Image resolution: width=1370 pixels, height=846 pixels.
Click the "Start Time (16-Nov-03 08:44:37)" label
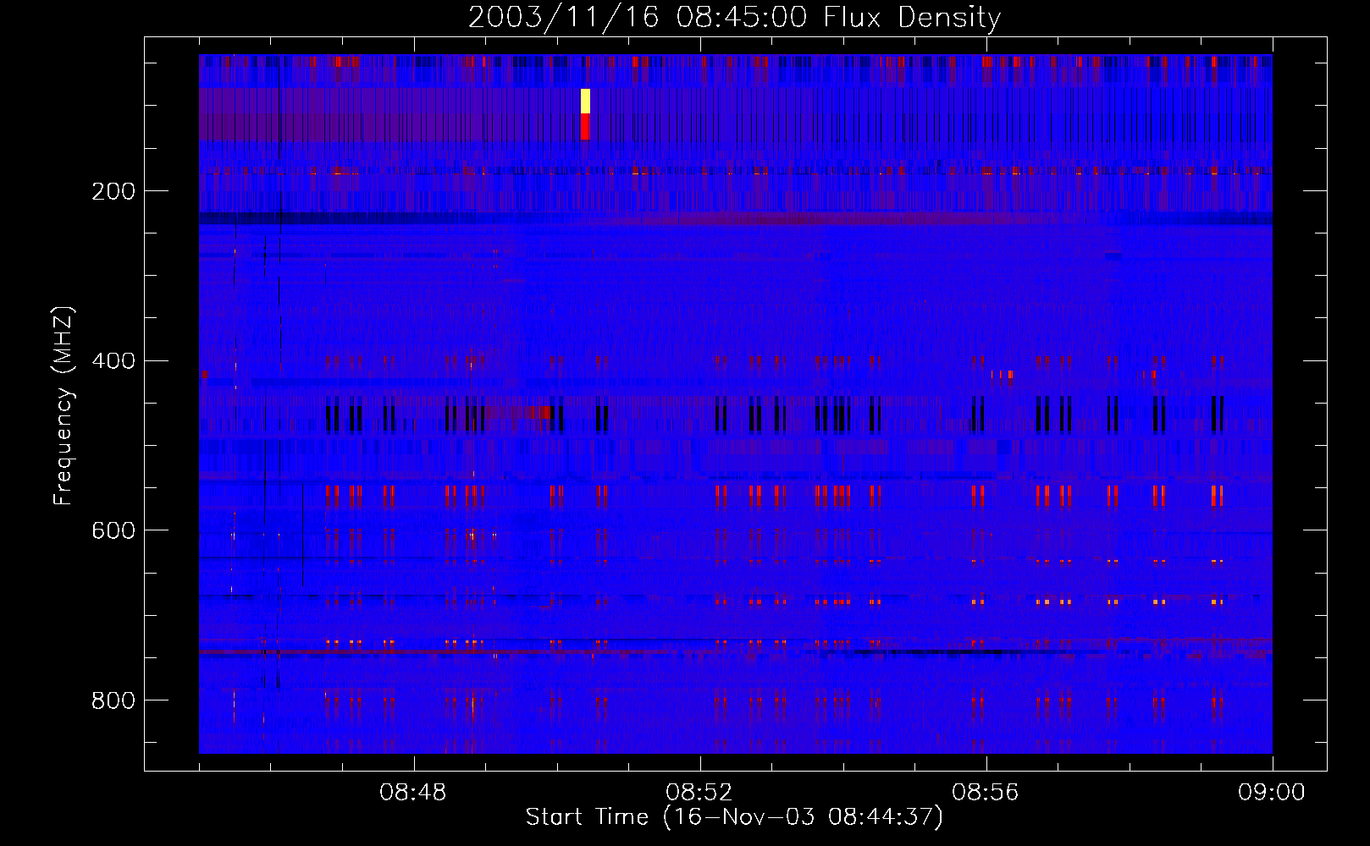click(x=734, y=817)
